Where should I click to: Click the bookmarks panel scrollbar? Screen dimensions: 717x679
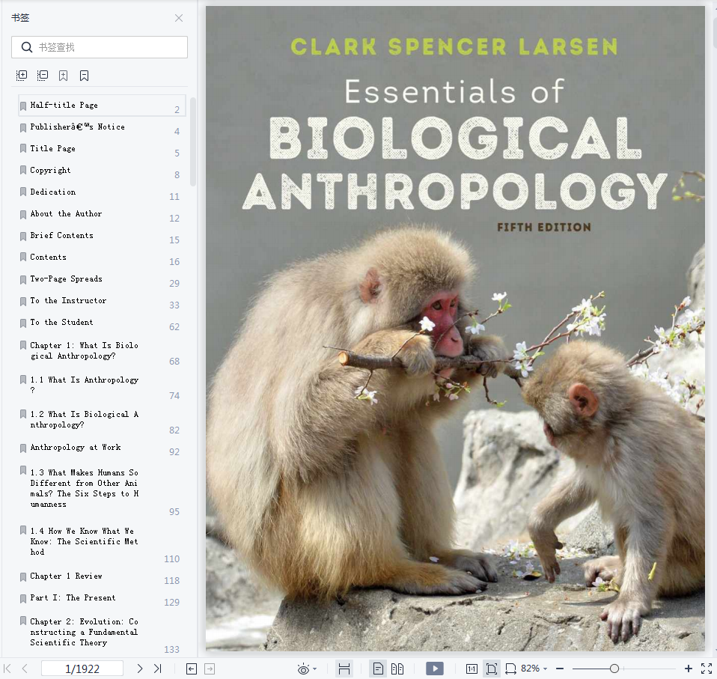pos(193,141)
